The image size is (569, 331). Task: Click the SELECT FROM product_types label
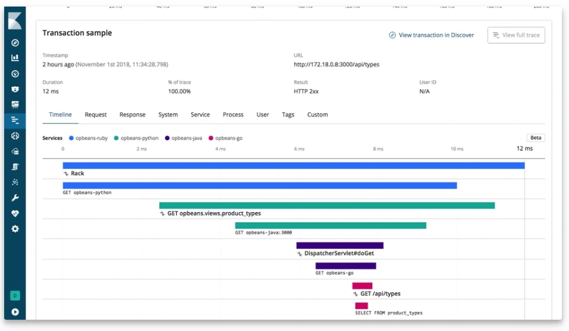coord(389,313)
